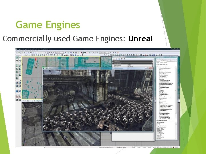The height and width of the screenshot is (154, 206).
Task: Click the Save level floppy disk icon
Action: pyautogui.click(x=22, y=53)
